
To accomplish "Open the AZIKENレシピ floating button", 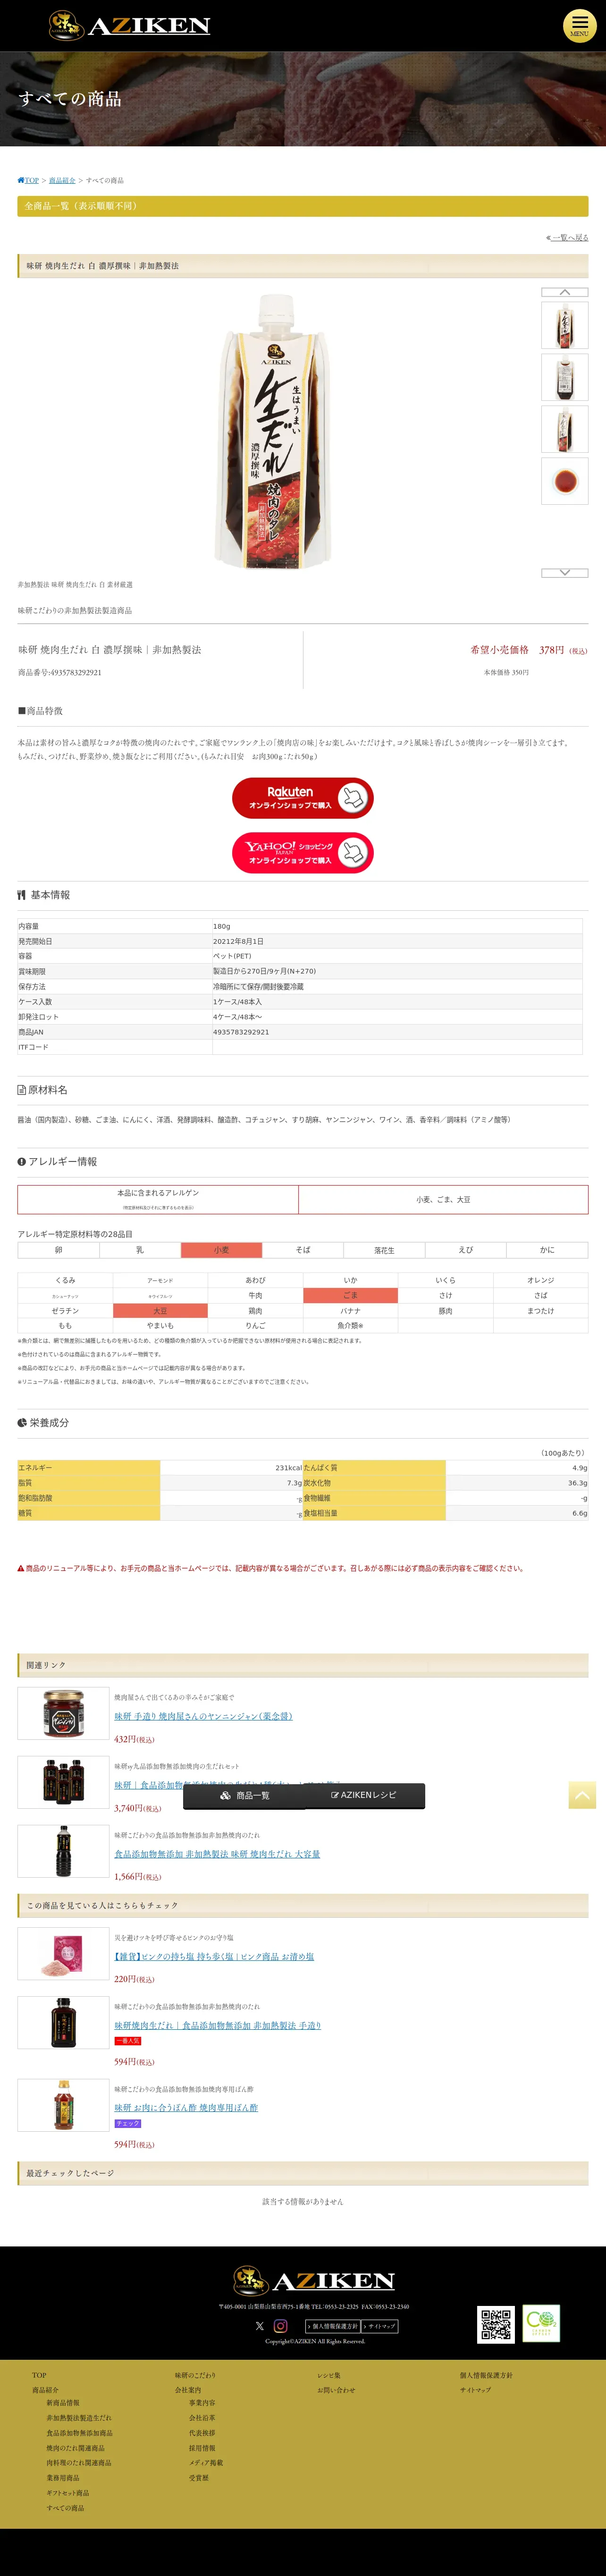I will 364,1796.
